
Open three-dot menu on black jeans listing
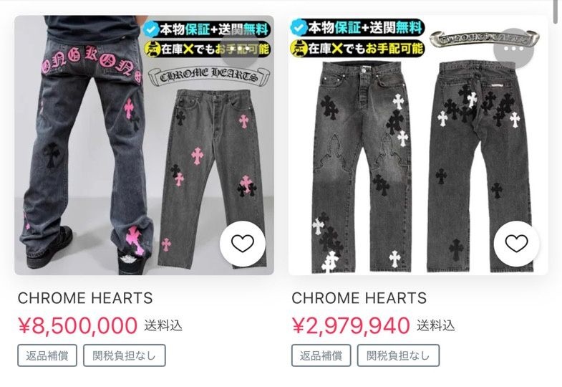[x=513, y=48]
